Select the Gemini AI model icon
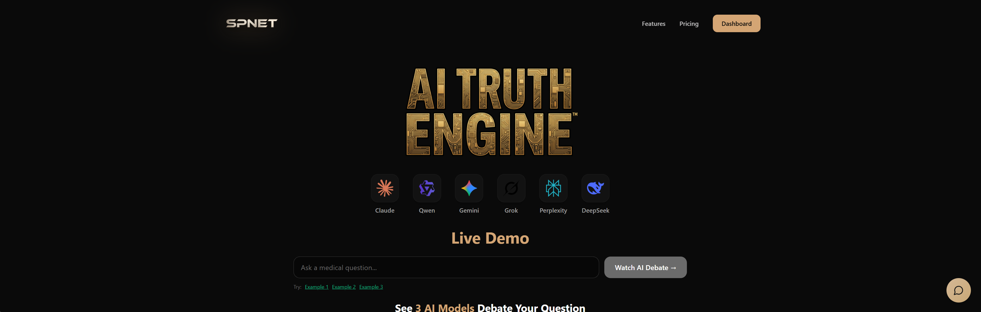The image size is (981, 312). [x=469, y=188]
